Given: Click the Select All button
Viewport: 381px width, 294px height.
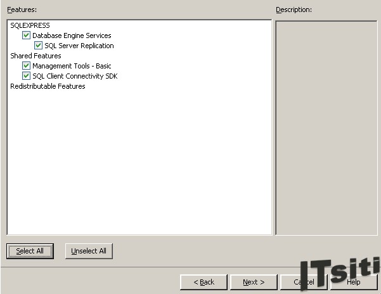Looking at the screenshot, I should pos(30,251).
